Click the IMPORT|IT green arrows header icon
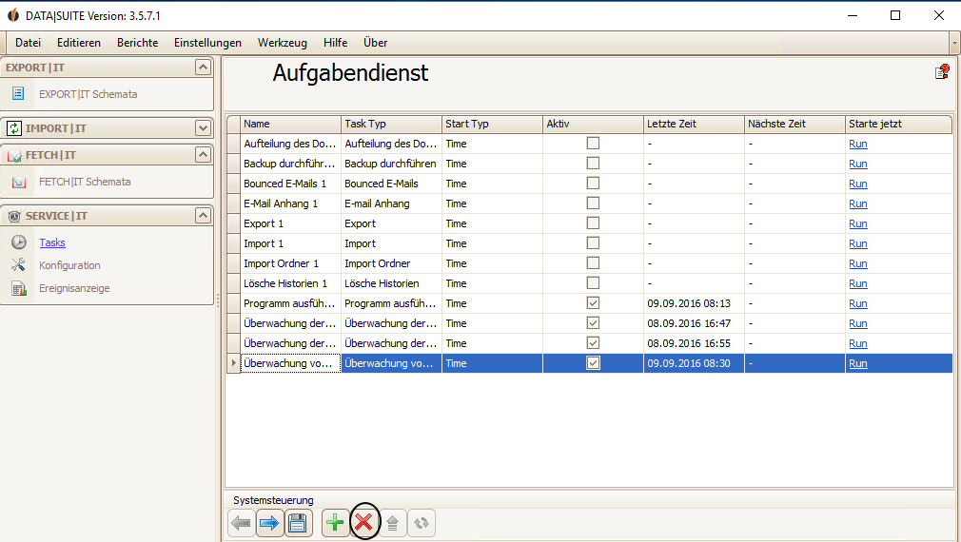Viewport: 961px width, 542px height. click(x=14, y=128)
